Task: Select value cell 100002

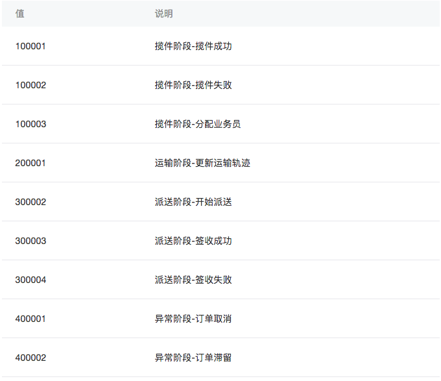Action: (30, 85)
